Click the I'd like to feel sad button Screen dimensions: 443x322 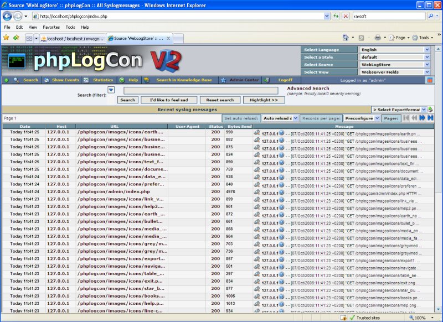pos(169,100)
